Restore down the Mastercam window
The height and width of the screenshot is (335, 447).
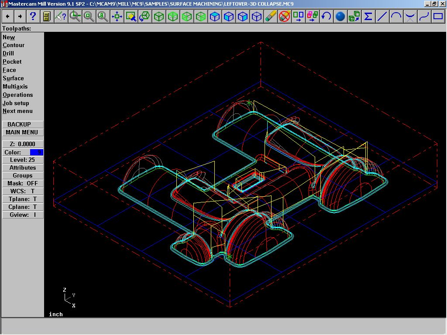click(434, 3)
